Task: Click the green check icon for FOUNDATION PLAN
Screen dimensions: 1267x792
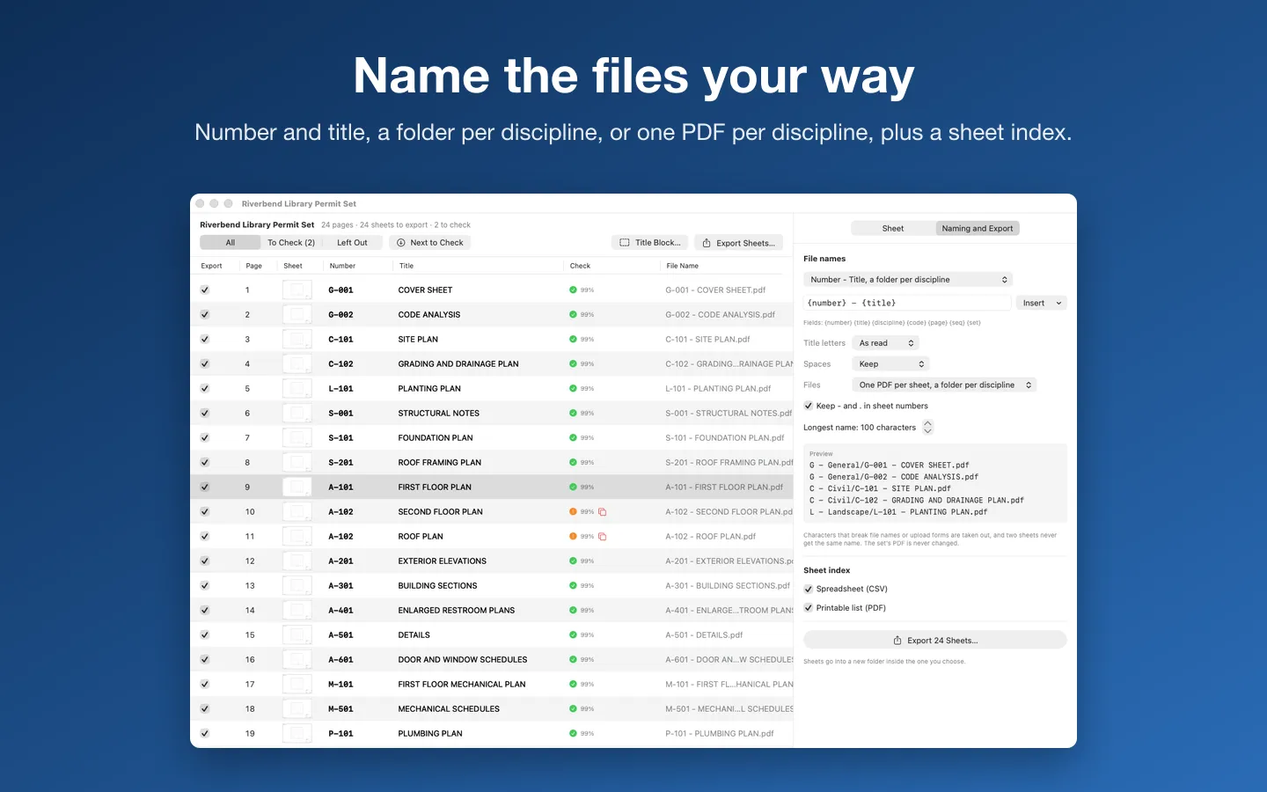Action: (573, 437)
